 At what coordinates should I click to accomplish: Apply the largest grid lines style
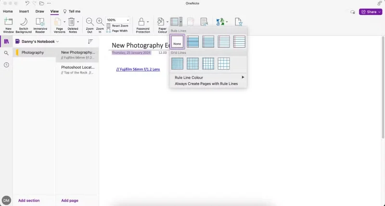pyautogui.click(x=224, y=64)
